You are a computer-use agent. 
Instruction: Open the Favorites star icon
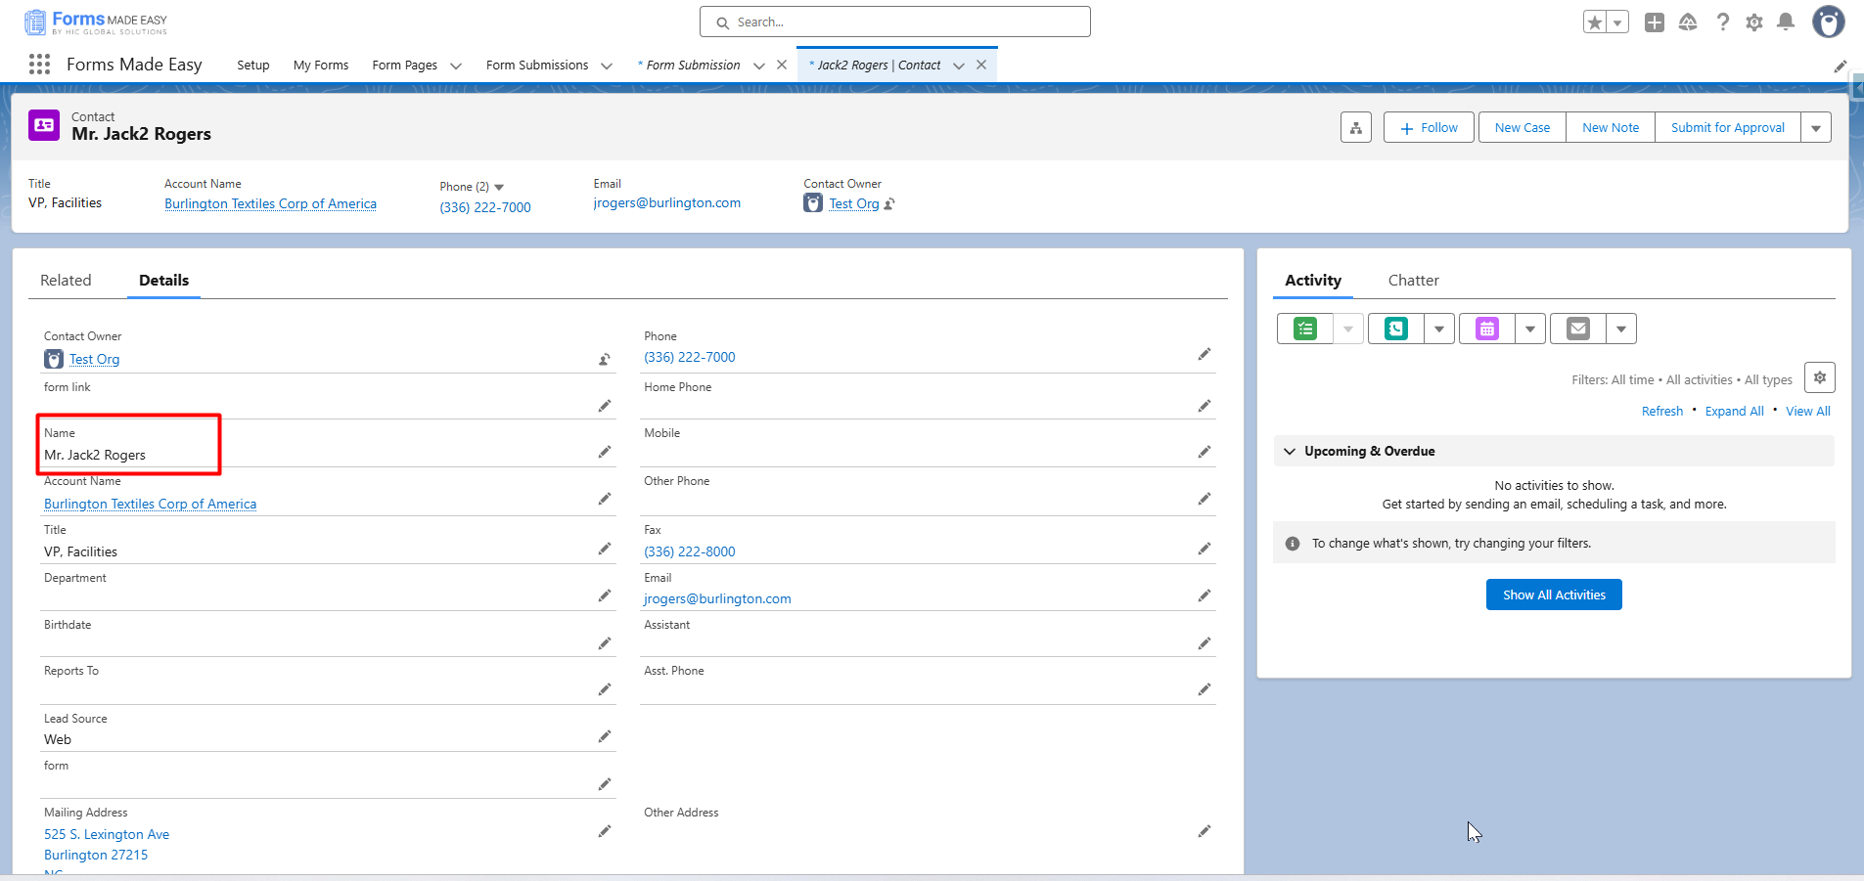click(x=1595, y=22)
